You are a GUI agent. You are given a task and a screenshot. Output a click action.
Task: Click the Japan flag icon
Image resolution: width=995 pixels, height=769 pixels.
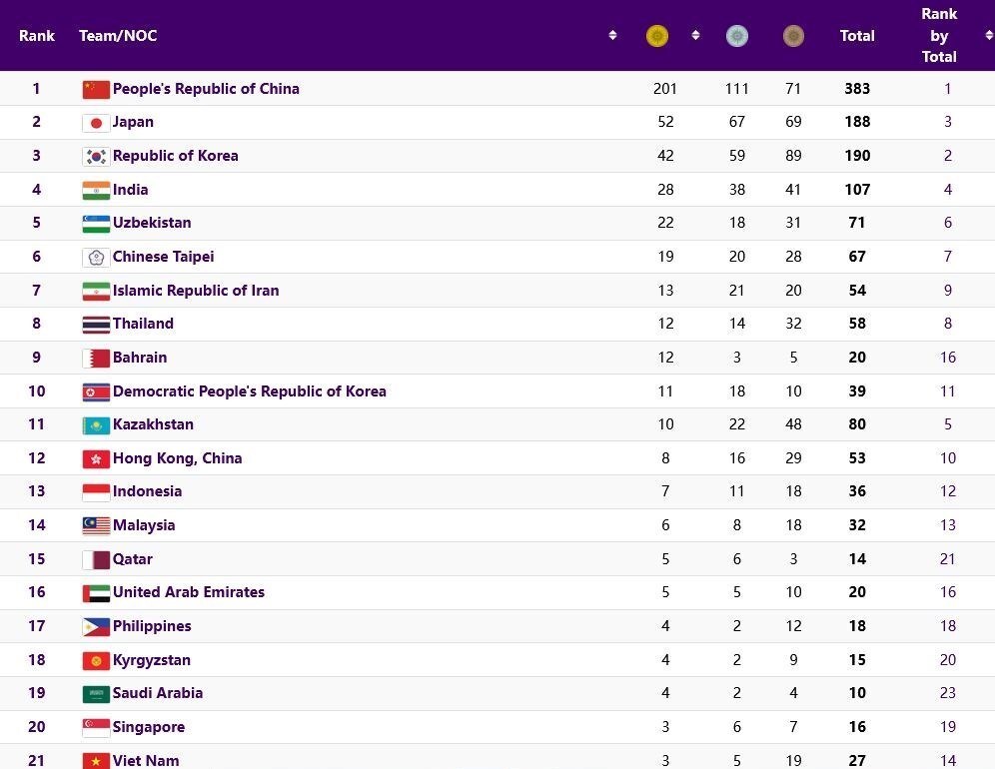click(x=96, y=123)
